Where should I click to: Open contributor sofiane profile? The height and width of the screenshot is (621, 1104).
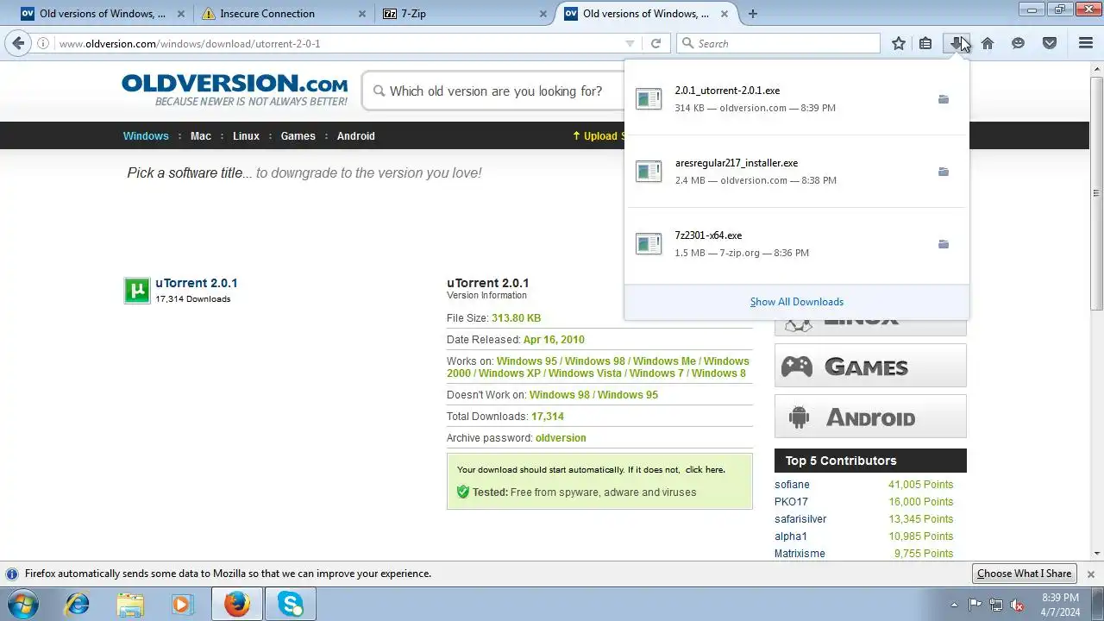[x=792, y=485]
